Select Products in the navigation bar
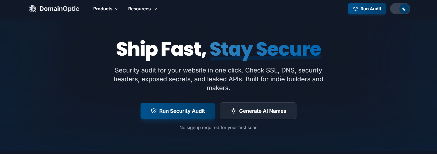The image size is (437, 154). (102, 9)
